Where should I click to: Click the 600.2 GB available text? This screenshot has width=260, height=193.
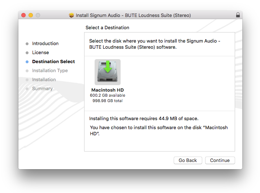coord(108,95)
